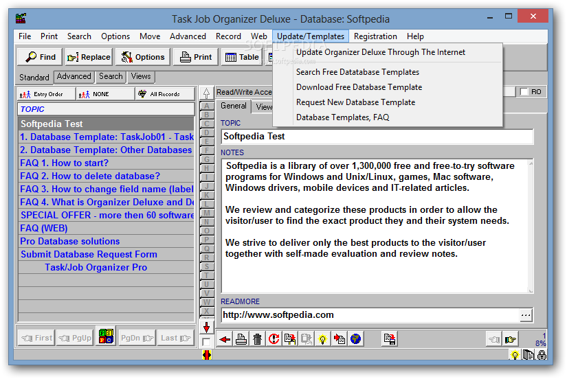
Task: Switch to the Advanced tab below the toolbar
Action: click(74, 77)
